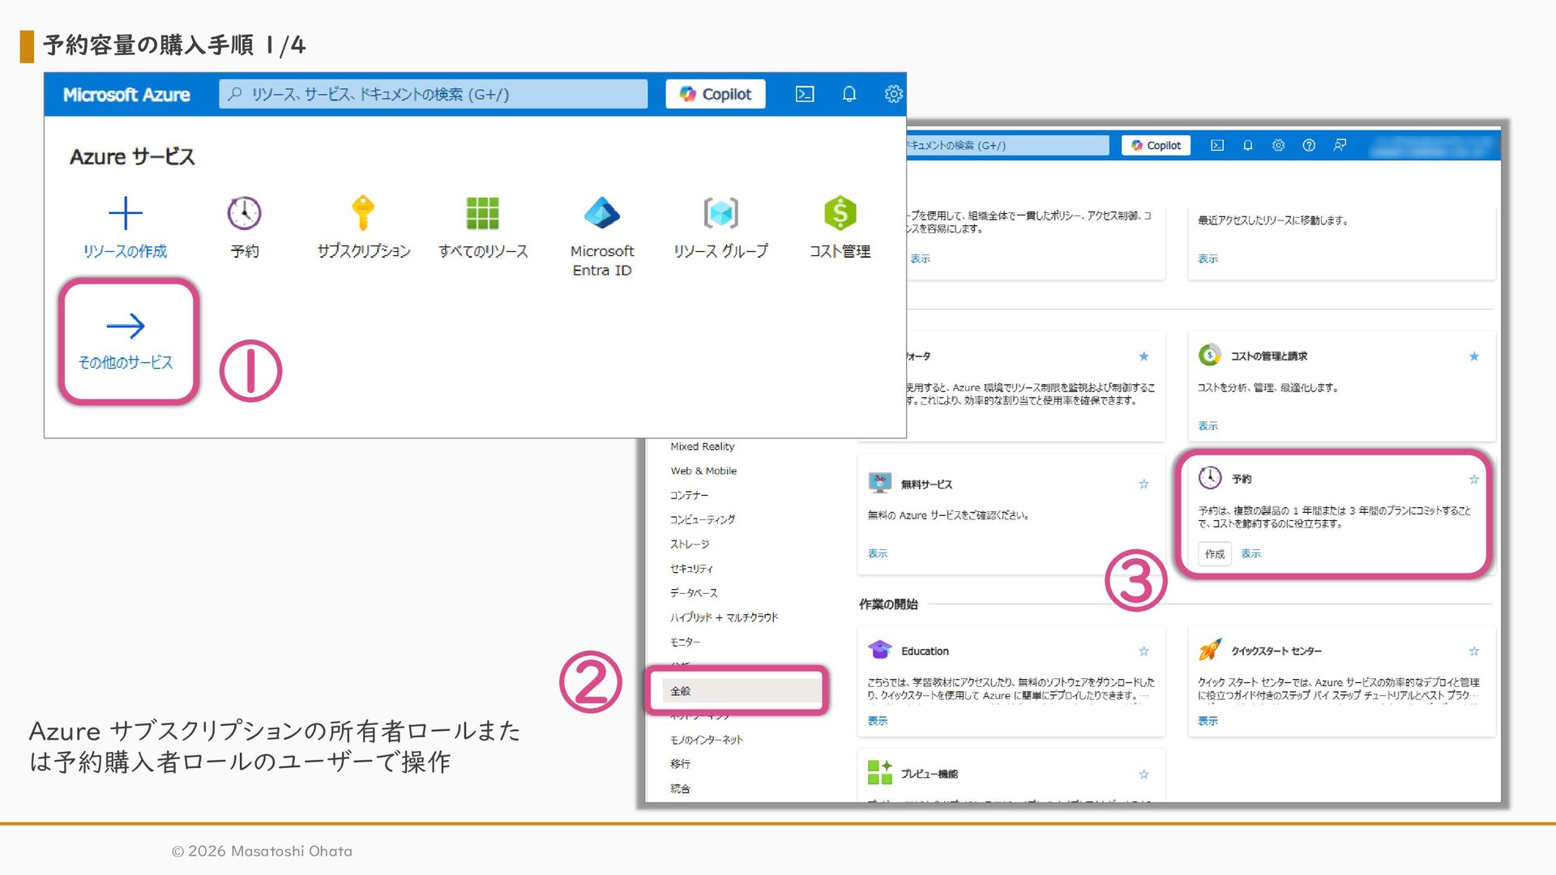
Task: Open リソース グループ icon
Action: 720,213
